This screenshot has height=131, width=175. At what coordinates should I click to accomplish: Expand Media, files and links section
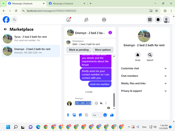144,83
